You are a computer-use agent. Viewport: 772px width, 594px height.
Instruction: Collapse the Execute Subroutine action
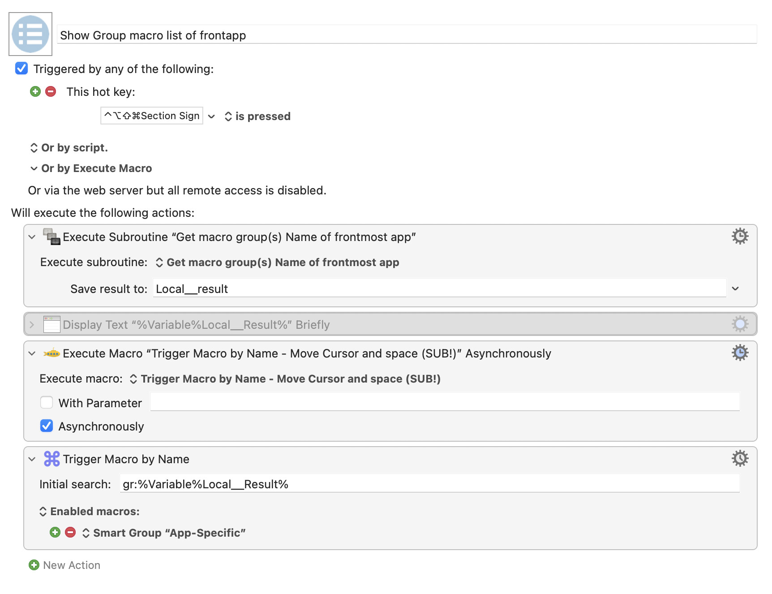(x=32, y=237)
